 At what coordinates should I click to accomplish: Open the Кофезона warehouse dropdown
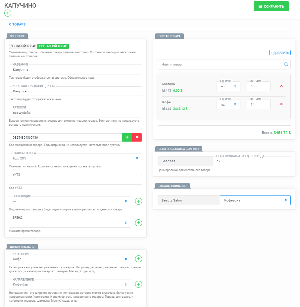(x=255, y=200)
